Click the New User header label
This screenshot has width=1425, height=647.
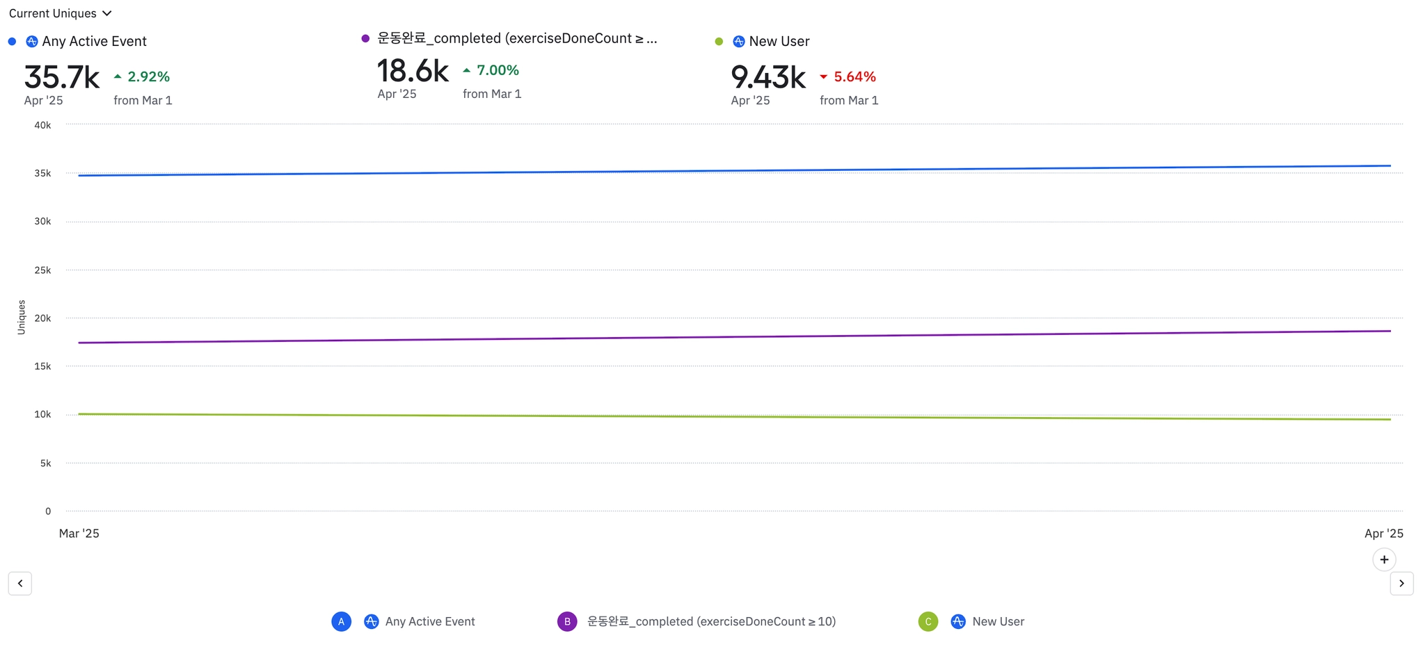point(779,41)
